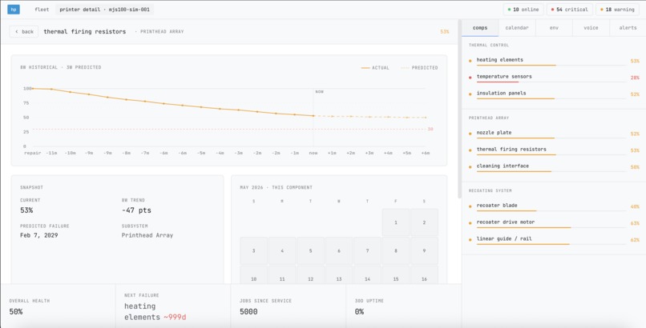
Task: Click the recoater drive motor 63% health bar
Action: [551, 227]
